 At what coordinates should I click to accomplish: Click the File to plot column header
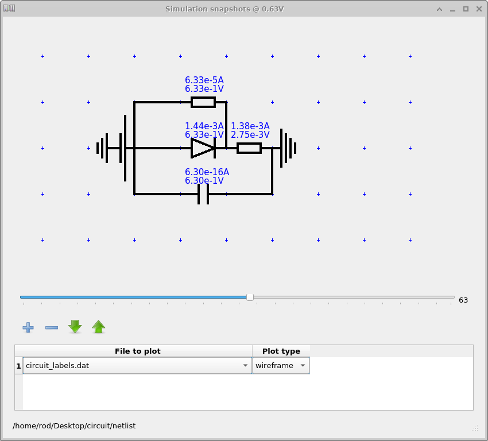(x=138, y=351)
